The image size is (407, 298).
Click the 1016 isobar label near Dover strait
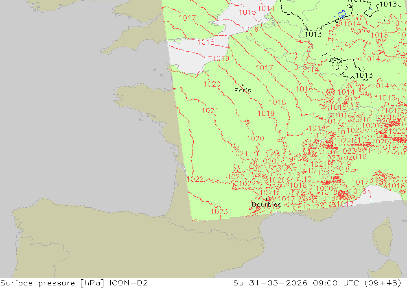[x=250, y=29]
